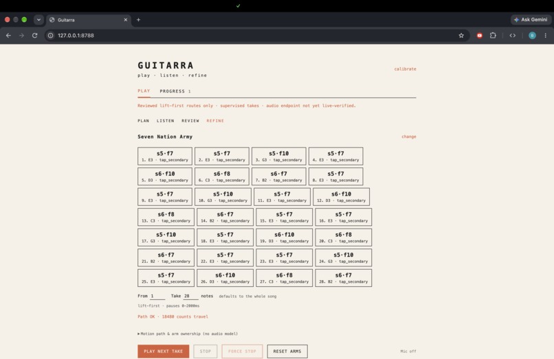Open the profile avatar menu
This screenshot has height=359, width=554.
tap(532, 35)
